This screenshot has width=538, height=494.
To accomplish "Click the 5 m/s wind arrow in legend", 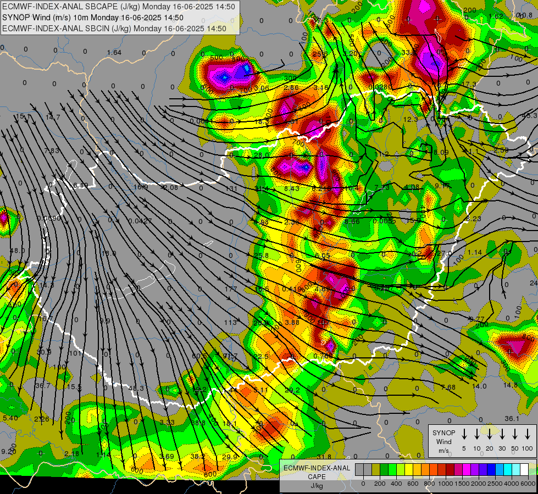I will coord(464,434).
